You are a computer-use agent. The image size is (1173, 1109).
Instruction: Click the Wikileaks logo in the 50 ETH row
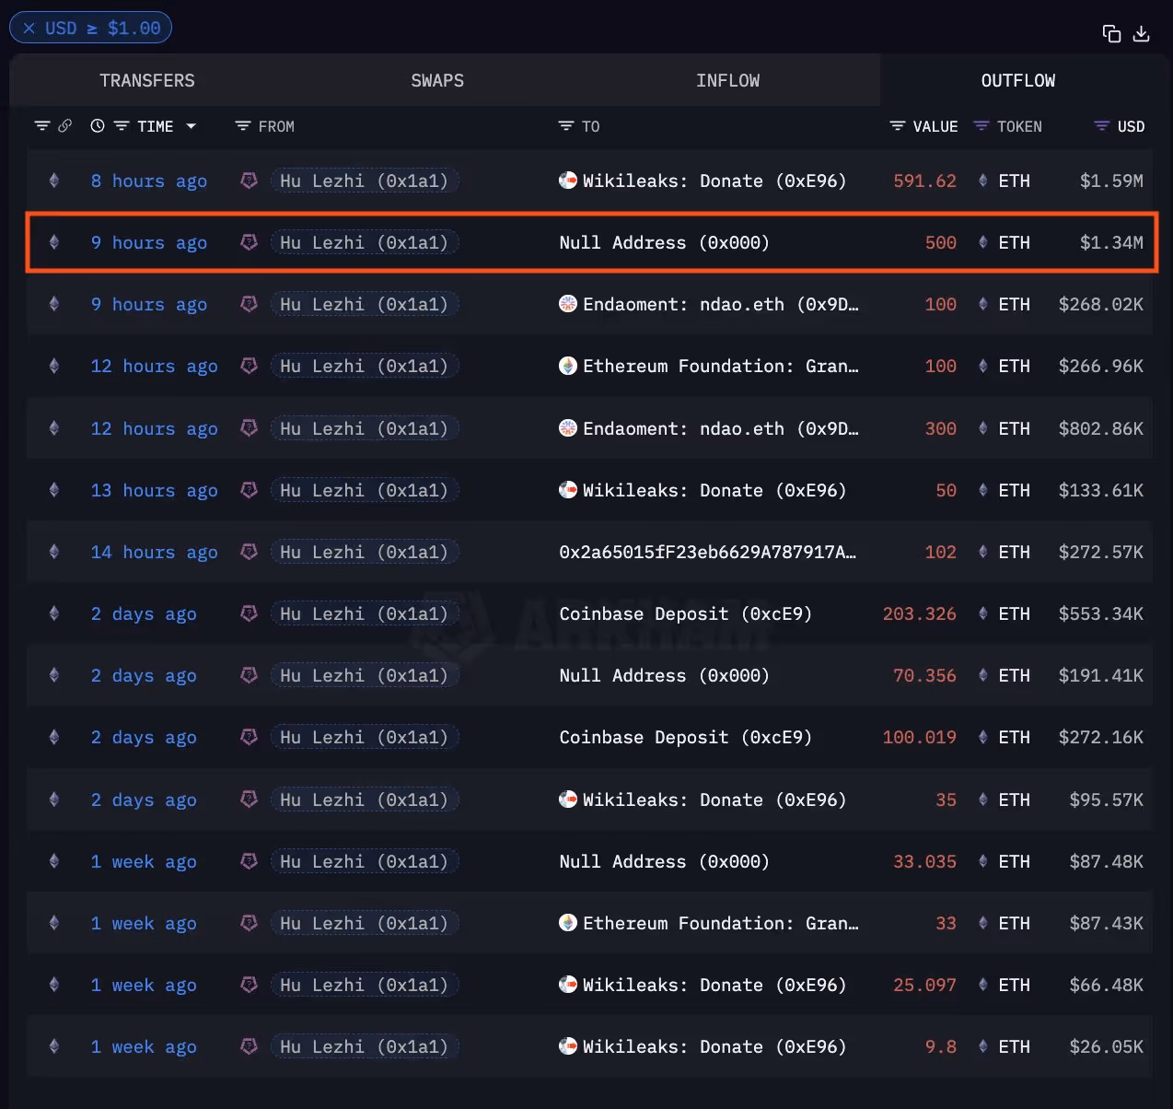(568, 490)
